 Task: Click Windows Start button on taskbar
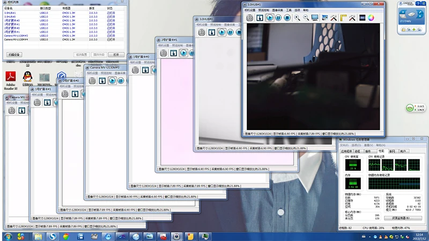click(x=8, y=237)
